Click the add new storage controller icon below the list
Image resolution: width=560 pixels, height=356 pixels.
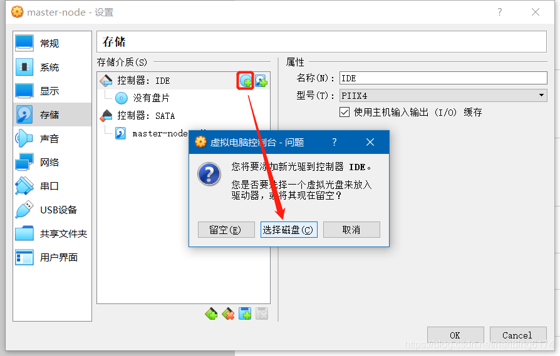coord(211,313)
